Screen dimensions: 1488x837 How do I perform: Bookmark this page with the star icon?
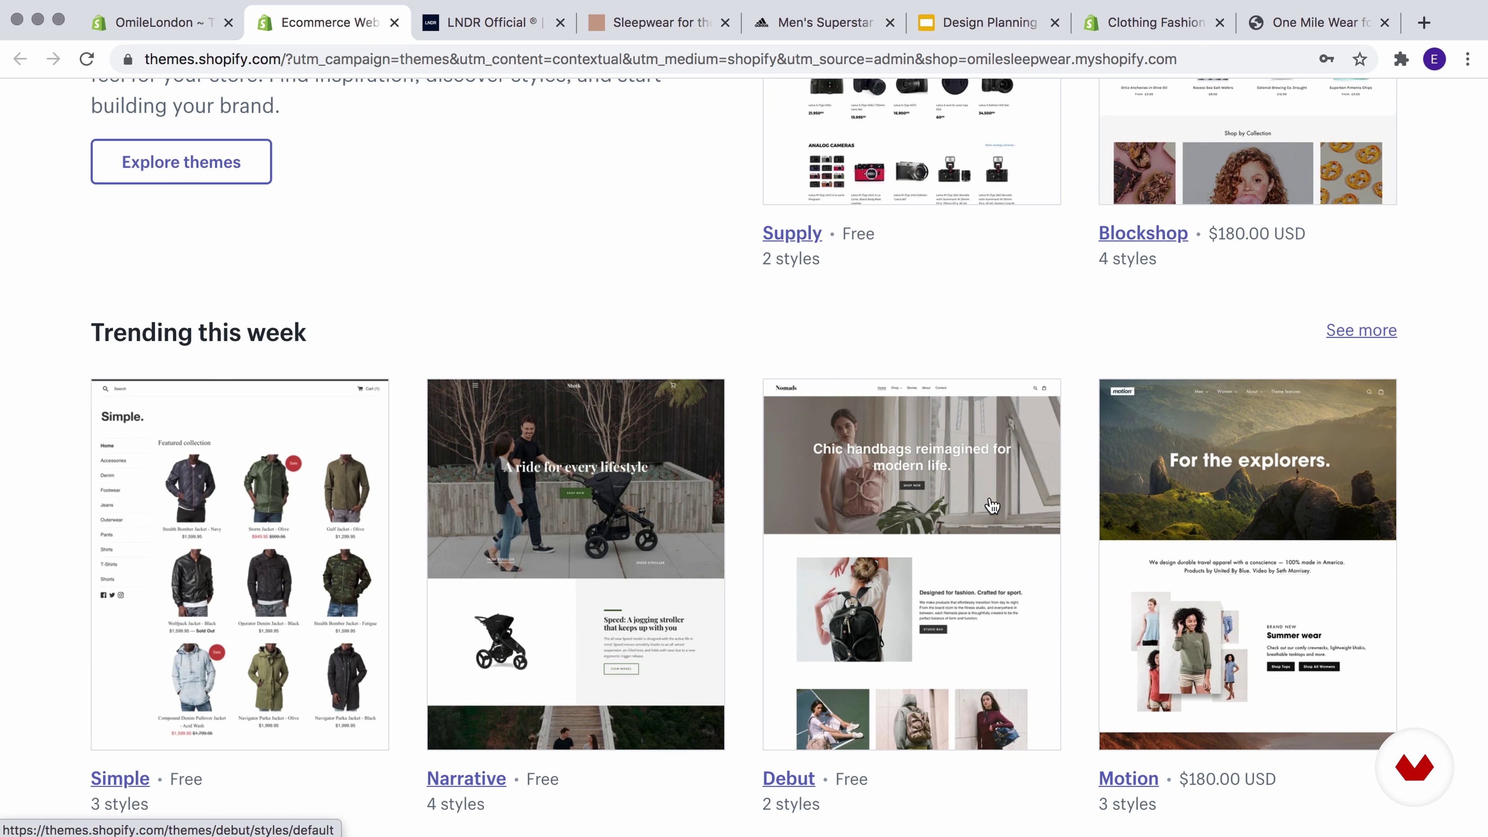[x=1360, y=59]
